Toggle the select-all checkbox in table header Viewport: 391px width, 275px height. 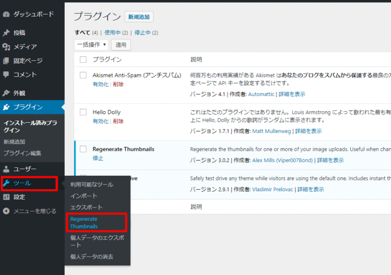pos(83,59)
